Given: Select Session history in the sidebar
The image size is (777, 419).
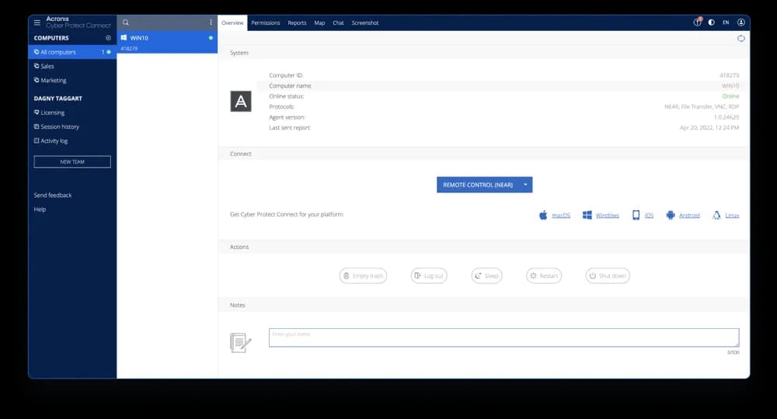Looking at the screenshot, I should click(x=60, y=126).
